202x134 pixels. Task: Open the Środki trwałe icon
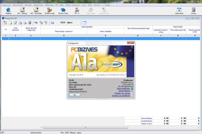50,11
